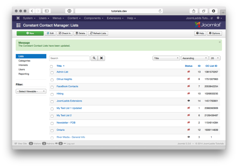
Task: Check the checkbox for My Test List 2
Action: point(52,116)
